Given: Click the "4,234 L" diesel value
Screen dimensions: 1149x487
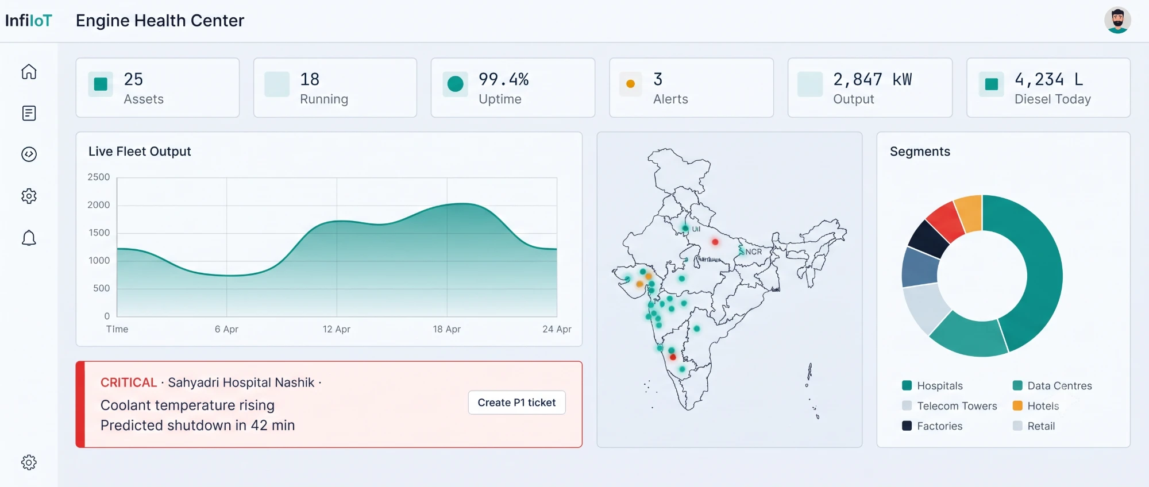Looking at the screenshot, I should click(1049, 79).
